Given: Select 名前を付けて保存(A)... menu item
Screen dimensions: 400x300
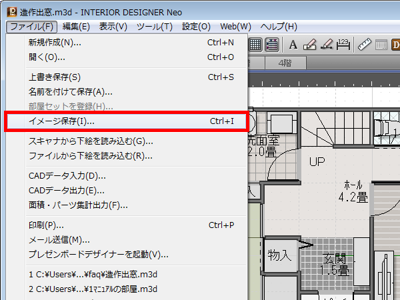Looking at the screenshot, I should (71, 91).
